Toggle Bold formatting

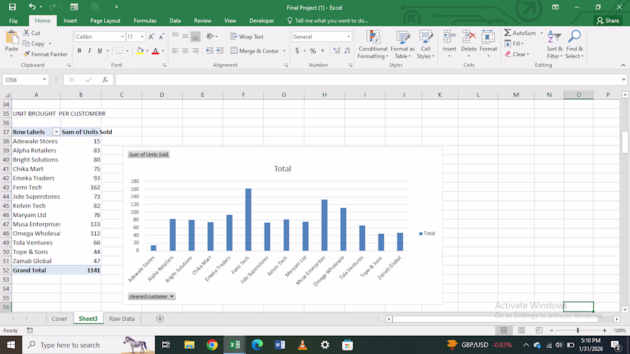point(80,51)
